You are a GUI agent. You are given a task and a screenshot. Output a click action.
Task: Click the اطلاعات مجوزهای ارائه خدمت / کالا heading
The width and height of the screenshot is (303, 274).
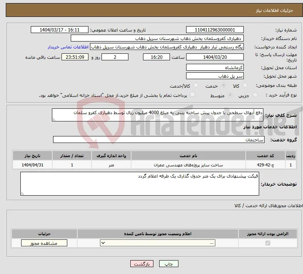click(x=269, y=206)
